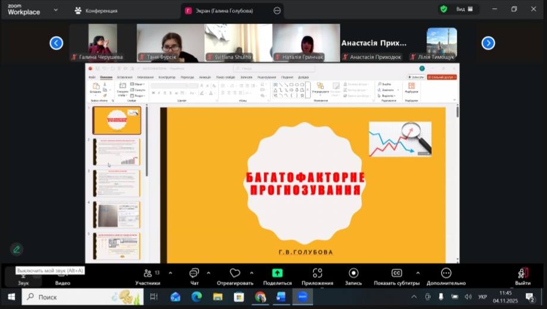Select Таня Фурсік's video thumbnail

[170, 42]
